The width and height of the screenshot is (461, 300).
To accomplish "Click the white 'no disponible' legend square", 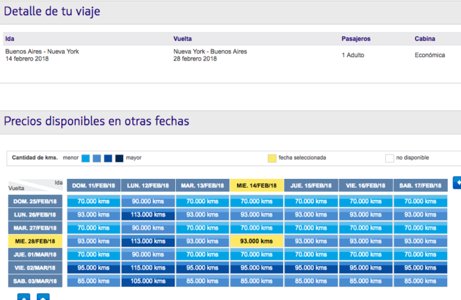I will point(390,159).
